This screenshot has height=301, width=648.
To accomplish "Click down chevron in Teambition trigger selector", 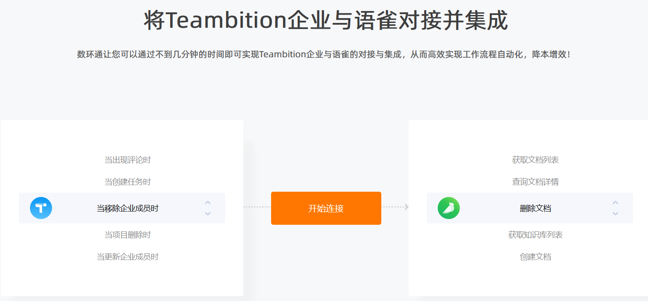I will coord(208,214).
